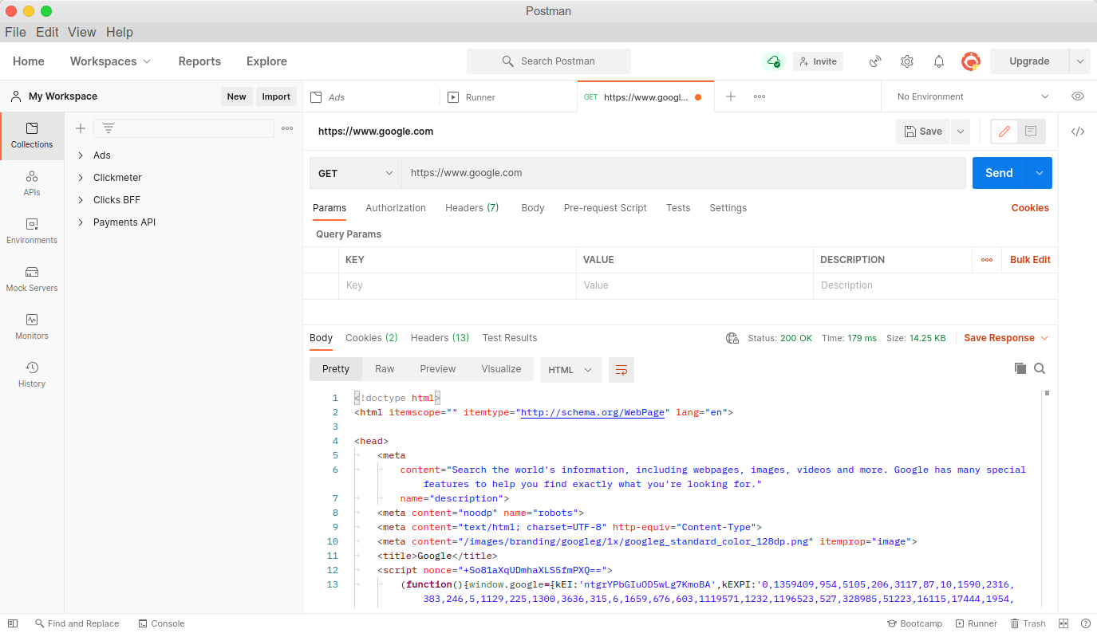Open tab options ellipsis next to plus
1097x633 pixels.
tap(760, 96)
